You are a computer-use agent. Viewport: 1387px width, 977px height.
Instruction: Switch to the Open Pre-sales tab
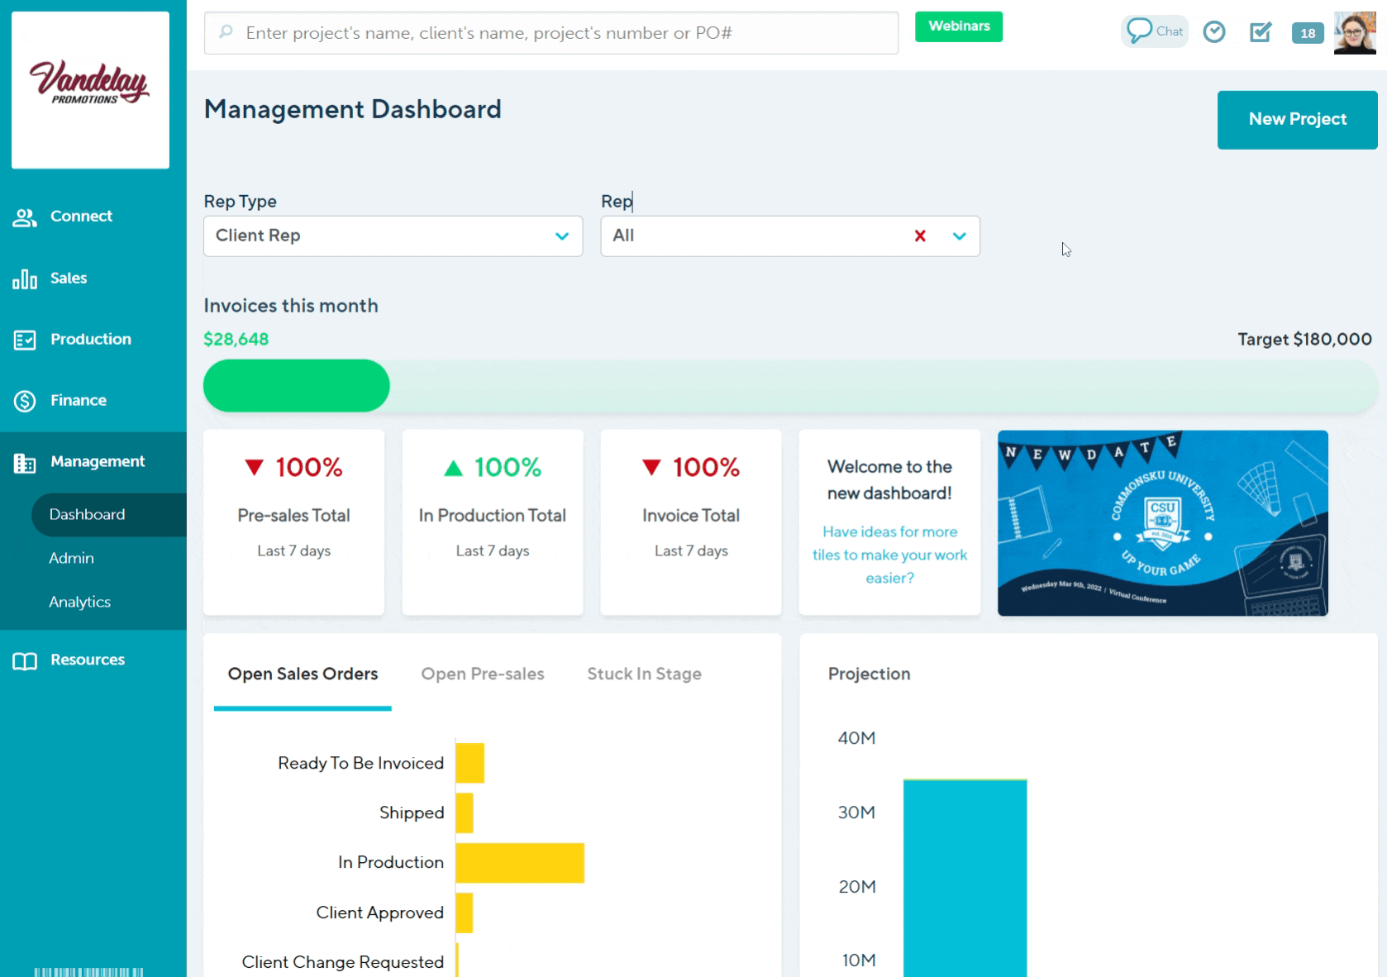pos(483,674)
